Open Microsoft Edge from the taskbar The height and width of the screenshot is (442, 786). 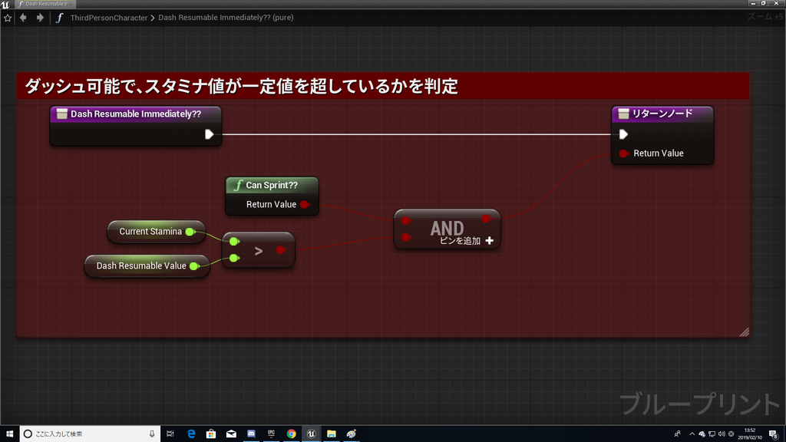(x=191, y=434)
